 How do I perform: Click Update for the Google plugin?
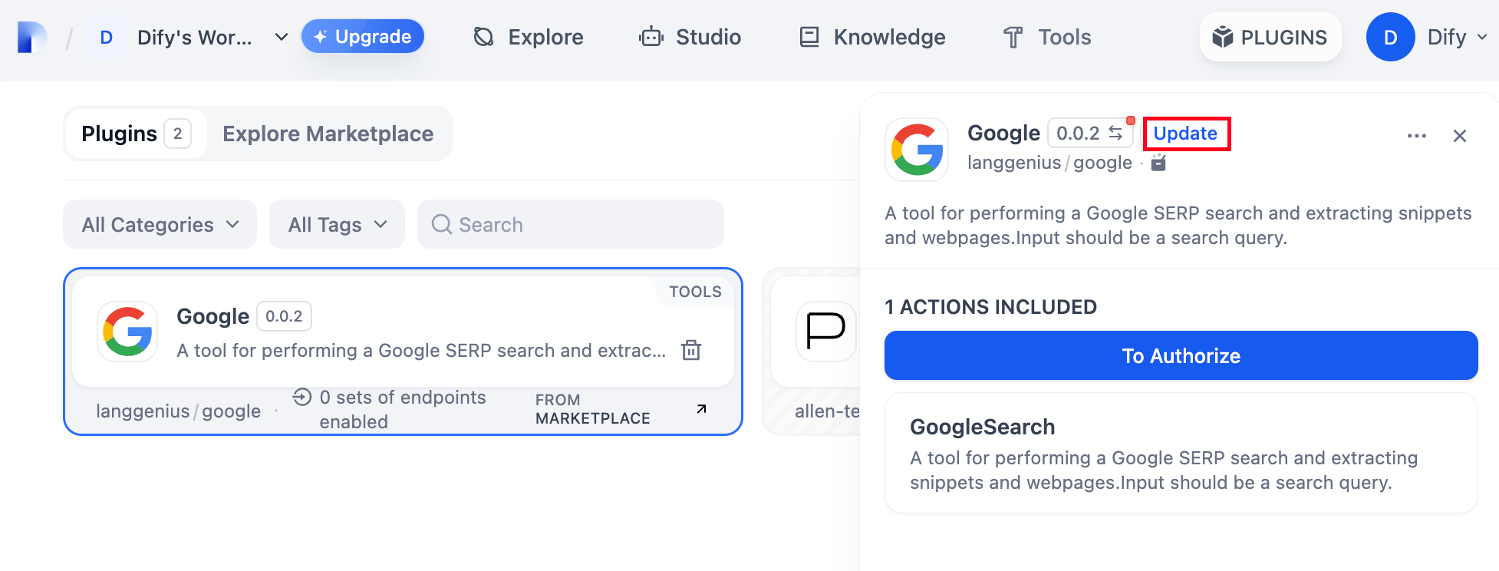(1185, 134)
